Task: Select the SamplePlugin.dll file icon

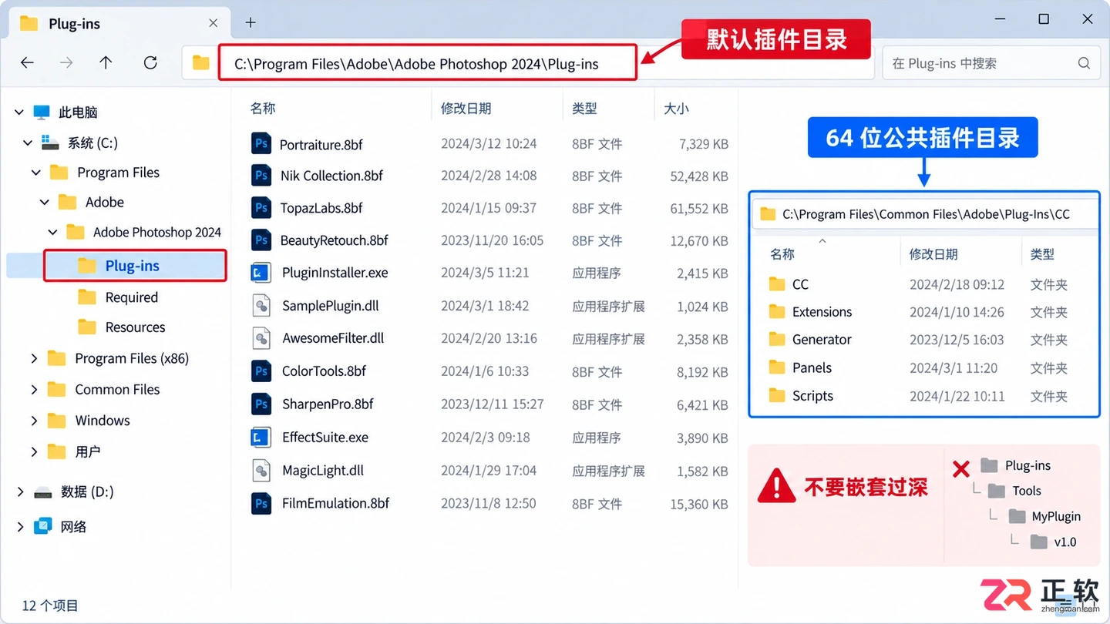Action: point(261,306)
